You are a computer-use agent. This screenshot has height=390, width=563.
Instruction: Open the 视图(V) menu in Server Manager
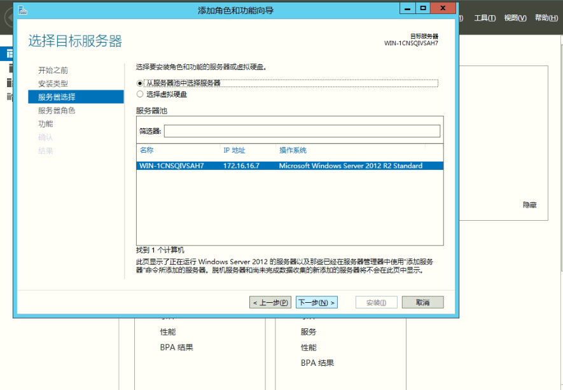(x=515, y=18)
